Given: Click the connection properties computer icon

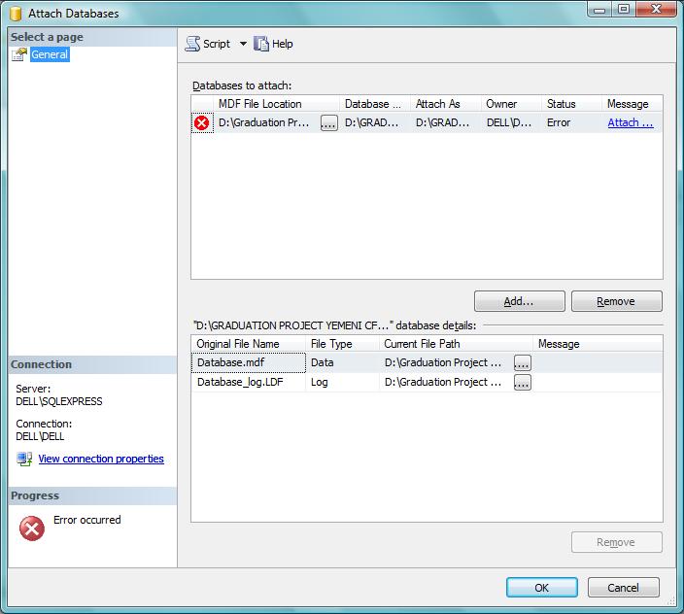Looking at the screenshot, I should coord(24,460).
